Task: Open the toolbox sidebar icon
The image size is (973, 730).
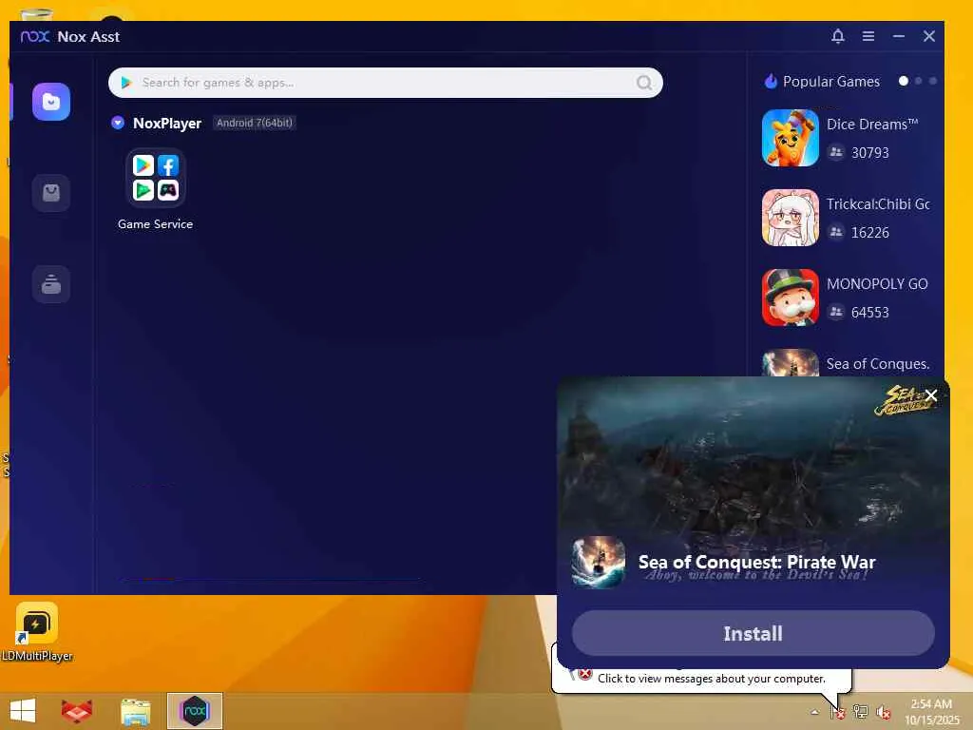Action: pos(51,284)
